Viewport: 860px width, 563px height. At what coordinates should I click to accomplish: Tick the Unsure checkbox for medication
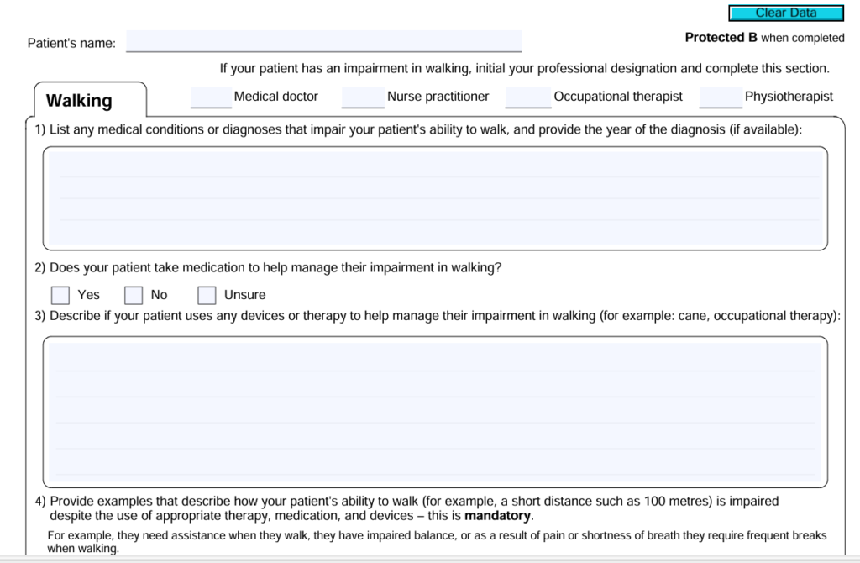(x=207, y=295)
